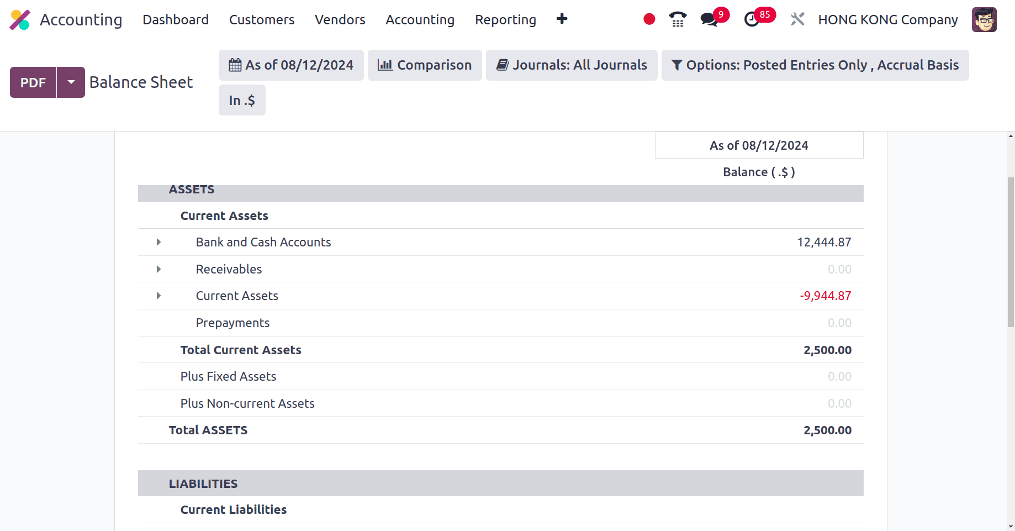The image size is (1015, 531).
Task: Expand the Current Assets line row
Action: coord(158,296)
